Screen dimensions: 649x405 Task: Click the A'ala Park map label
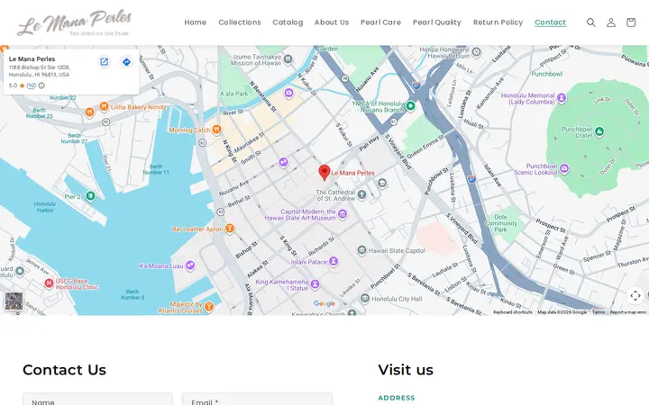[233, 94]
